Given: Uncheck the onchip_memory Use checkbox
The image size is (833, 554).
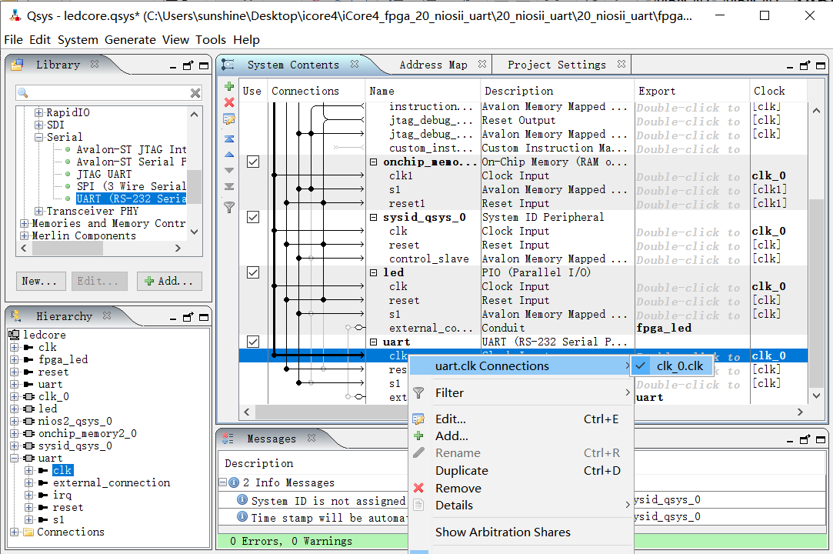Looking at the screenshot, I should (x=252, y=162).
